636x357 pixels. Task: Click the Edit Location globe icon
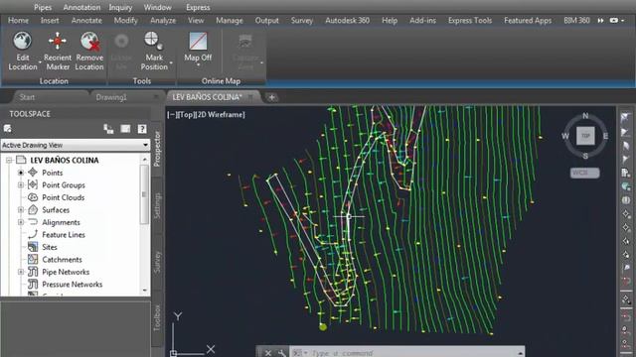(22, 41)
